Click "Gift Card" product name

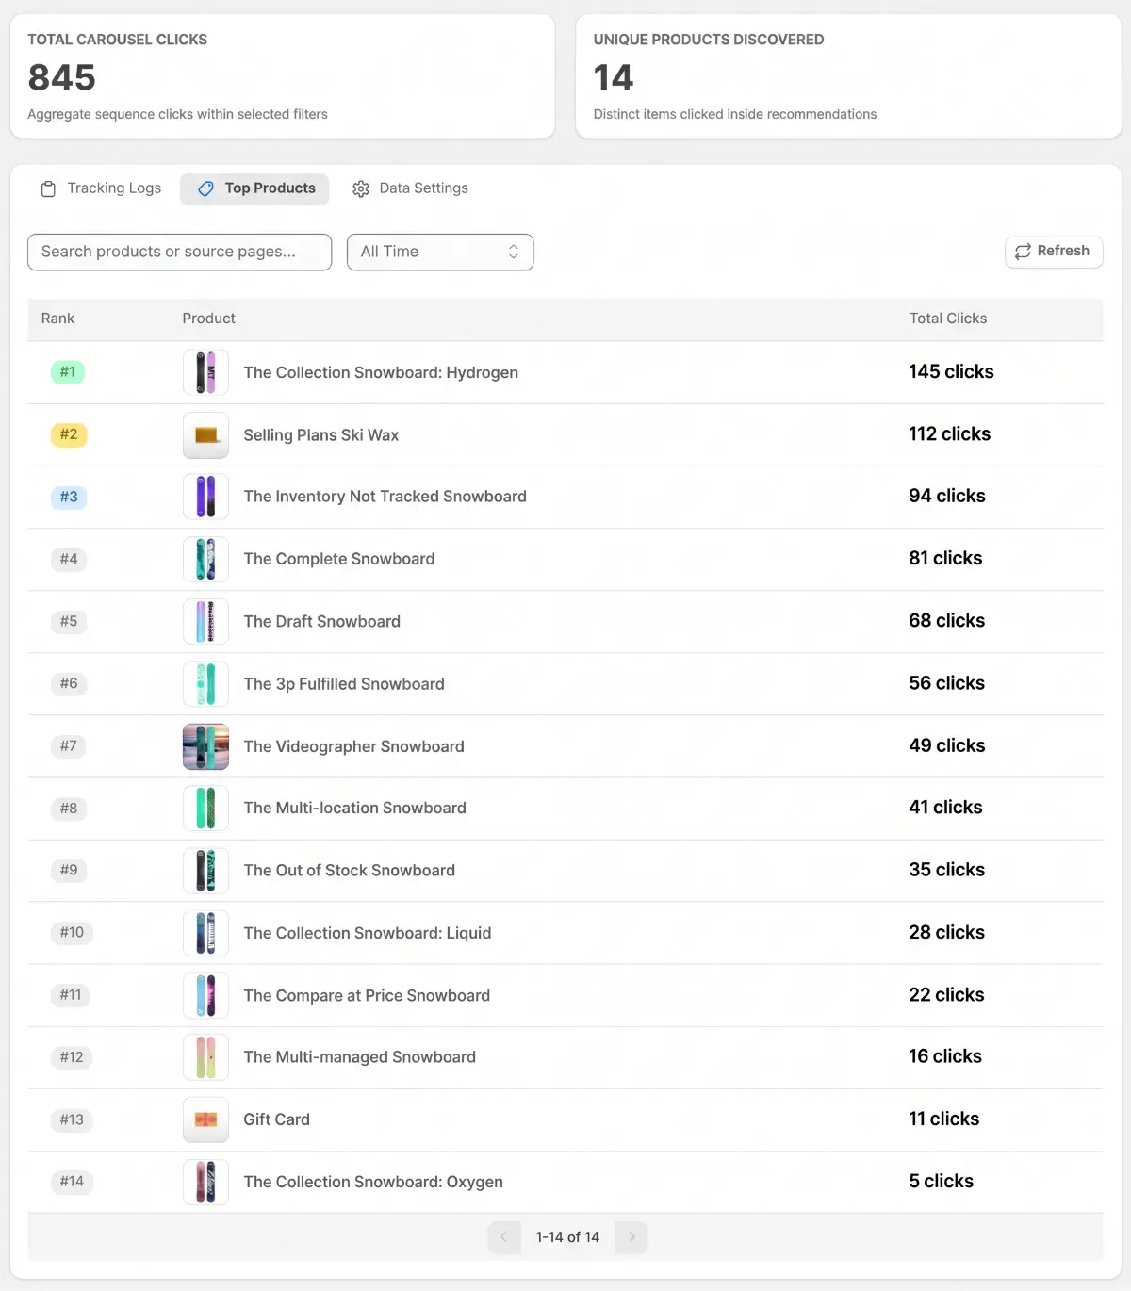point(277,1119)
